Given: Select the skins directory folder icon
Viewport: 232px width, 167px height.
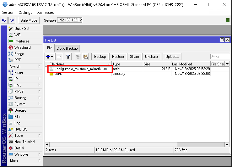Looking at the screenshot, I should [x=51, y=74].
